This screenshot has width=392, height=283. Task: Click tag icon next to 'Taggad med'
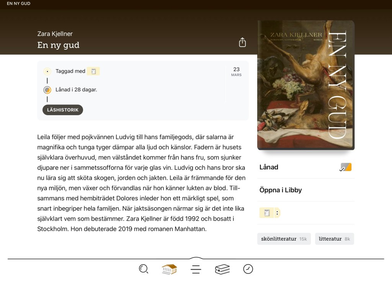coord(93,71)
